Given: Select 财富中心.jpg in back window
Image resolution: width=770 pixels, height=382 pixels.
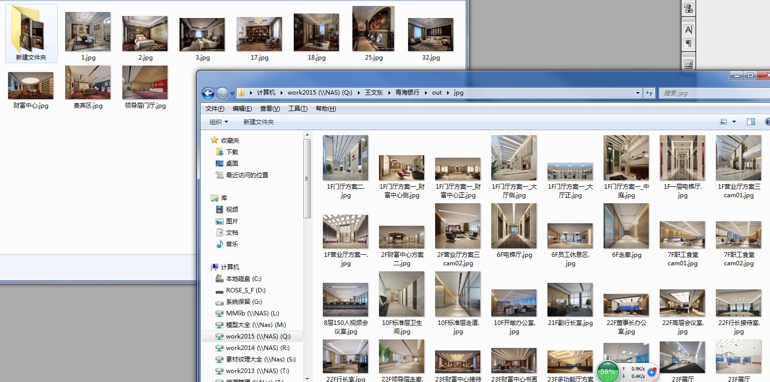Looking at the screenshot, I should tap(31, 91).
